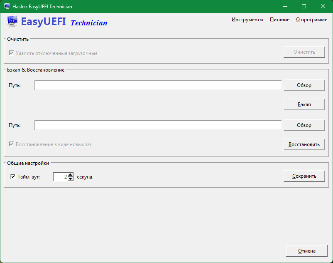Focus the backup Путь input field
The image size is (333, 263).
click(158, 85)
